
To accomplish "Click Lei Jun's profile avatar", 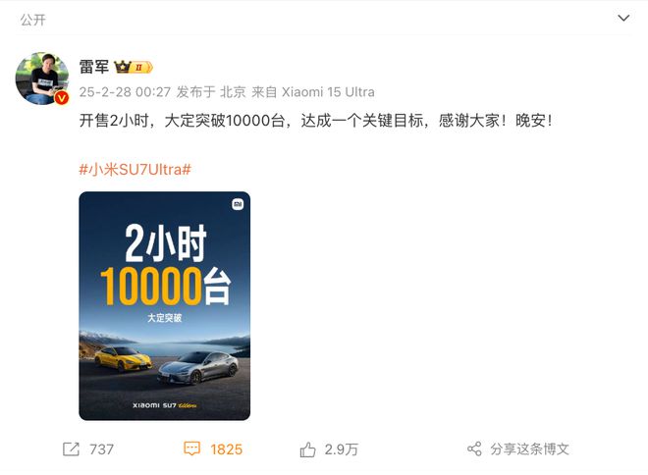I will [x=42, y=79].
